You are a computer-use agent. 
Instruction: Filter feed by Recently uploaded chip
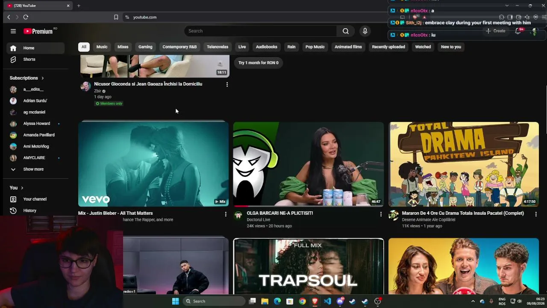coord(388,47)
